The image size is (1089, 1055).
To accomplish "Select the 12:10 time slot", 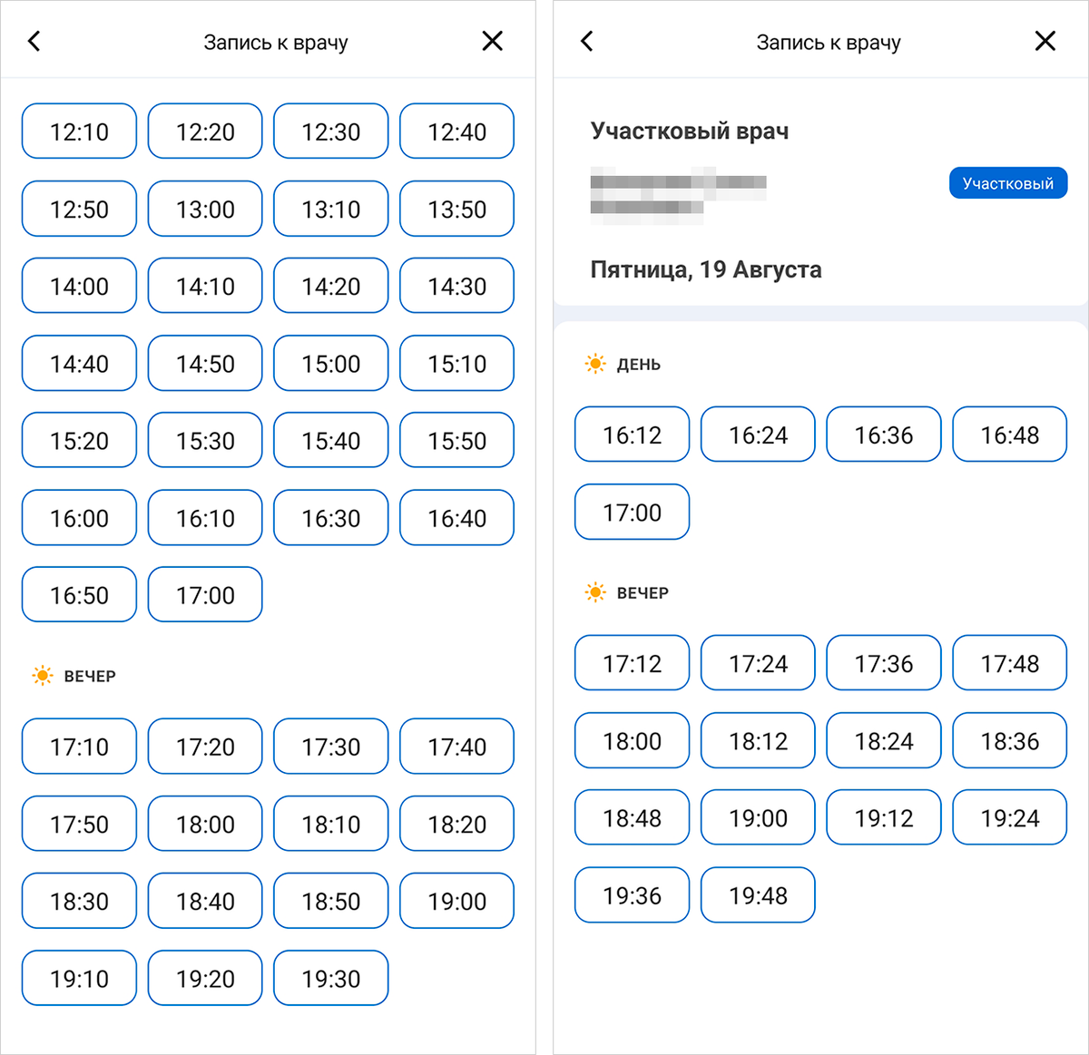I will (x=79, y=132).
